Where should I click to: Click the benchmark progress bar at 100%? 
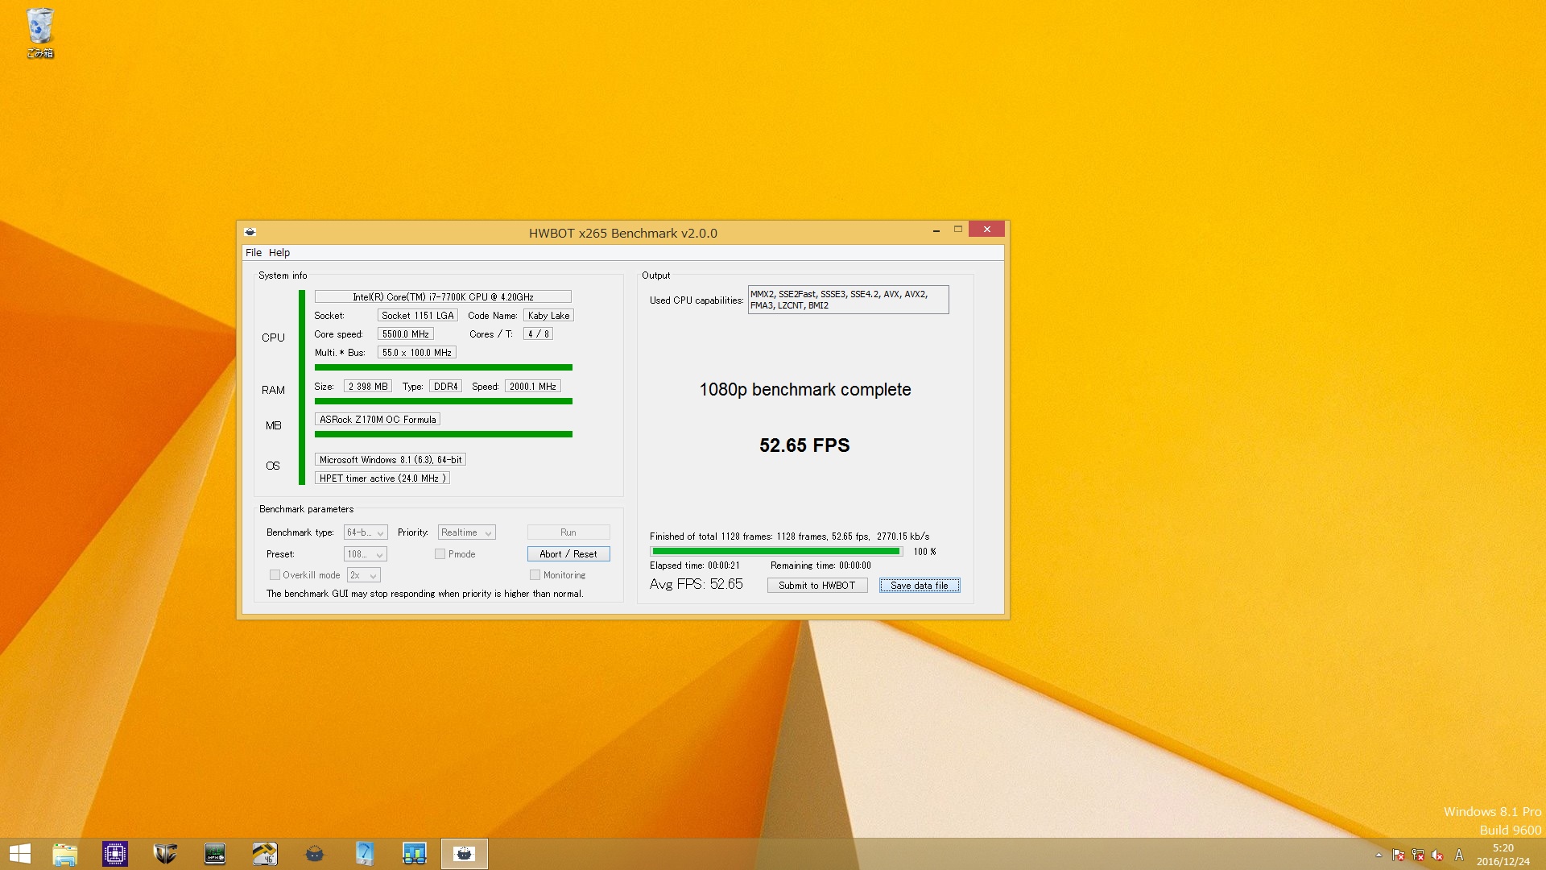[776, 552]
